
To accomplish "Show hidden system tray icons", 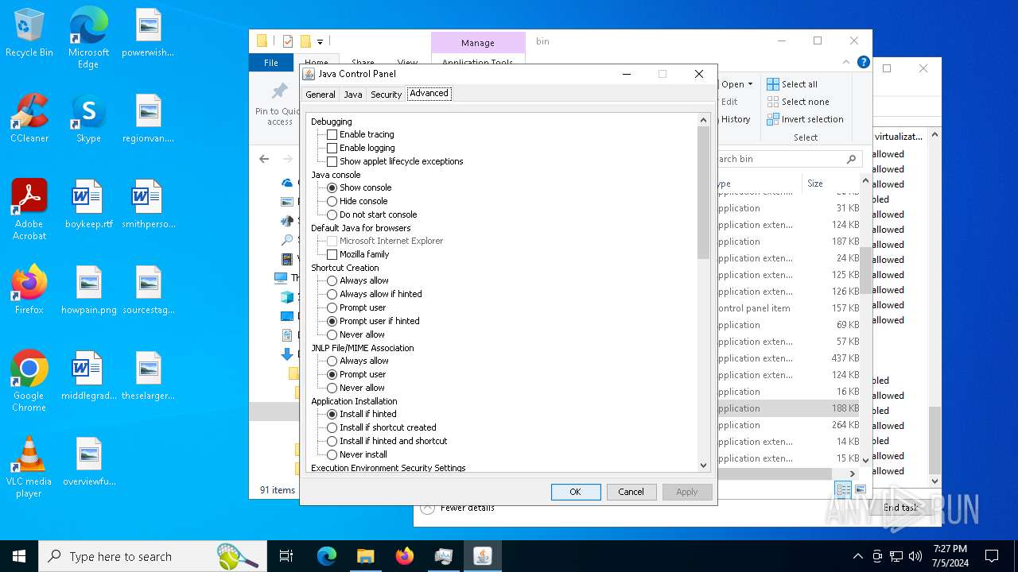I will pos(857,556).
